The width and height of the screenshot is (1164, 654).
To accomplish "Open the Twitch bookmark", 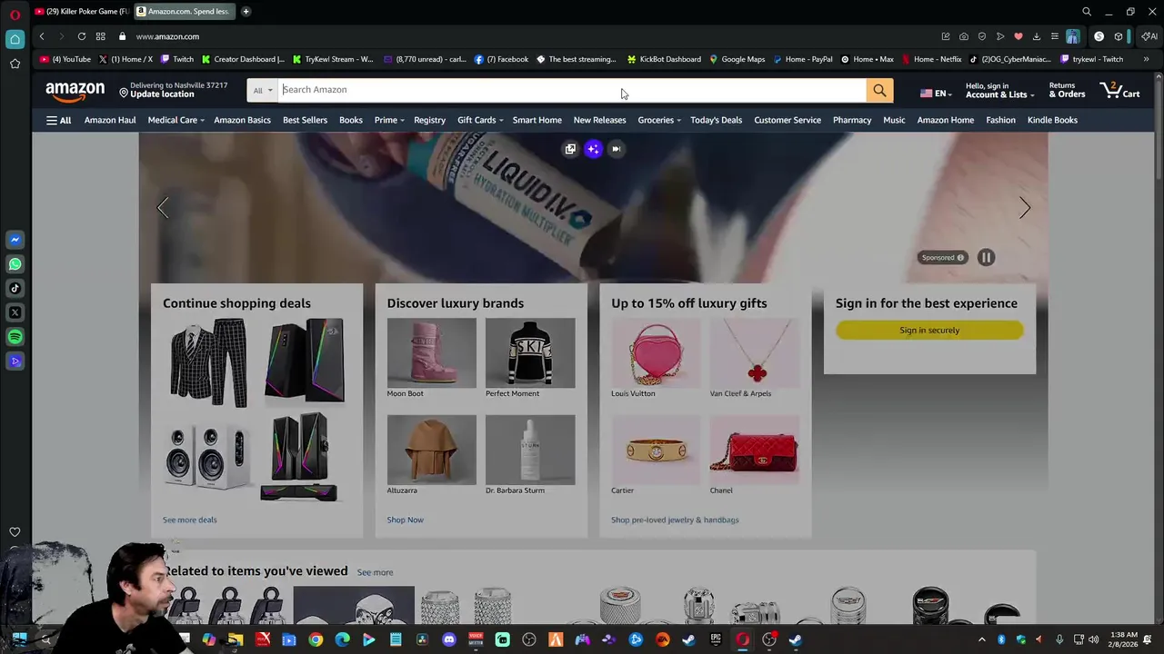I will [177, 59].
